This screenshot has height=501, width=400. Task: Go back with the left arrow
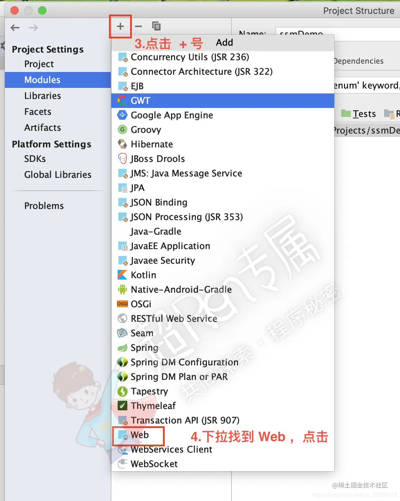tap(15, 28)
